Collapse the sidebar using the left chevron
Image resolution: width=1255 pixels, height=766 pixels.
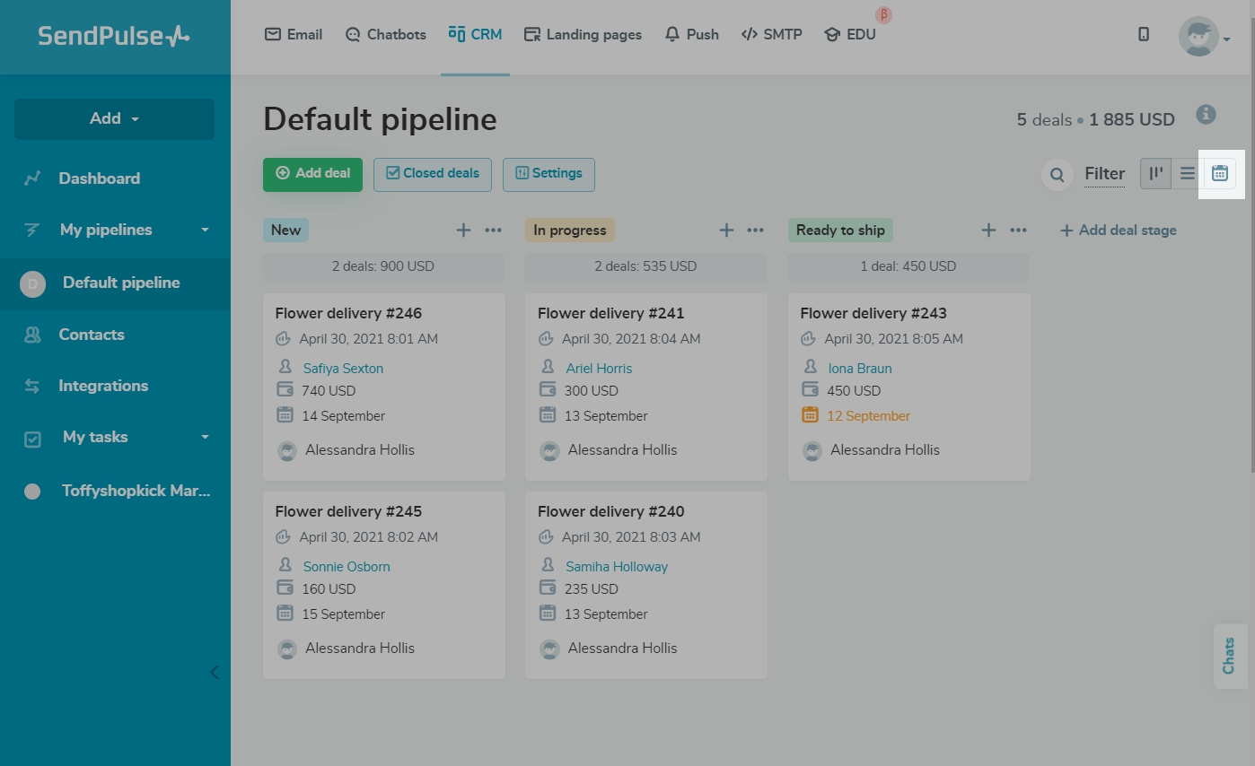(214, 672)
